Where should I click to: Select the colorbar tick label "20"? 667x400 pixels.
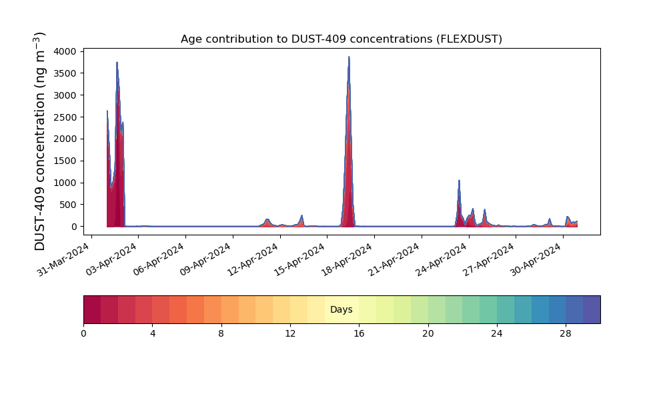428,334
